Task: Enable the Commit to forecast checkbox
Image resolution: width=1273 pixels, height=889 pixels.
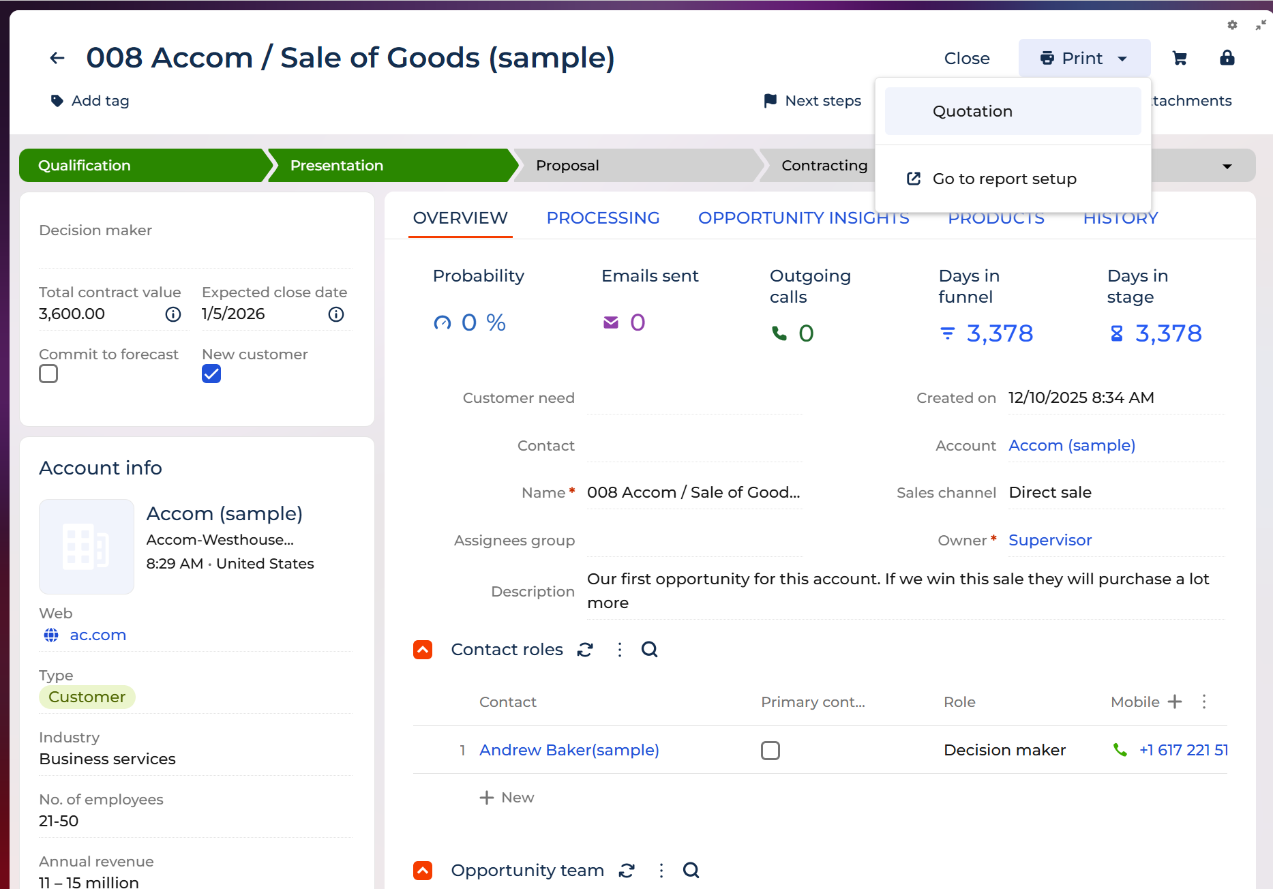Action: point(48,374)
